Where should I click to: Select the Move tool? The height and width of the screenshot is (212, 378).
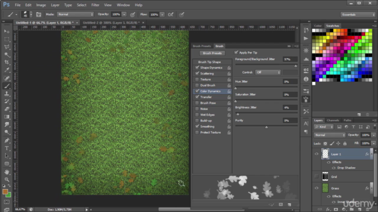[6, 31]
